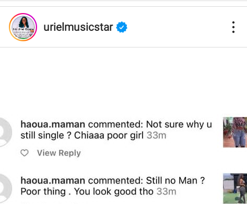Viewport: 247px width, 204px height.
Task: Open haoua.maman profile from "Still no Man" comment
Action: [53, 181]
